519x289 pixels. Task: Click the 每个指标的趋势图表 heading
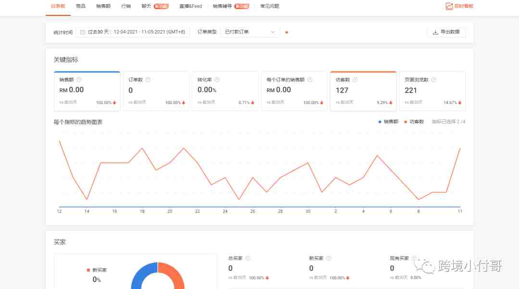pos(78,122)
